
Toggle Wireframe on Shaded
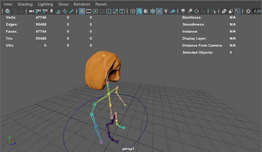153,11
